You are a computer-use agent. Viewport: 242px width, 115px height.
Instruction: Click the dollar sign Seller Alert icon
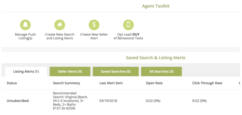(x=94, y=25)
